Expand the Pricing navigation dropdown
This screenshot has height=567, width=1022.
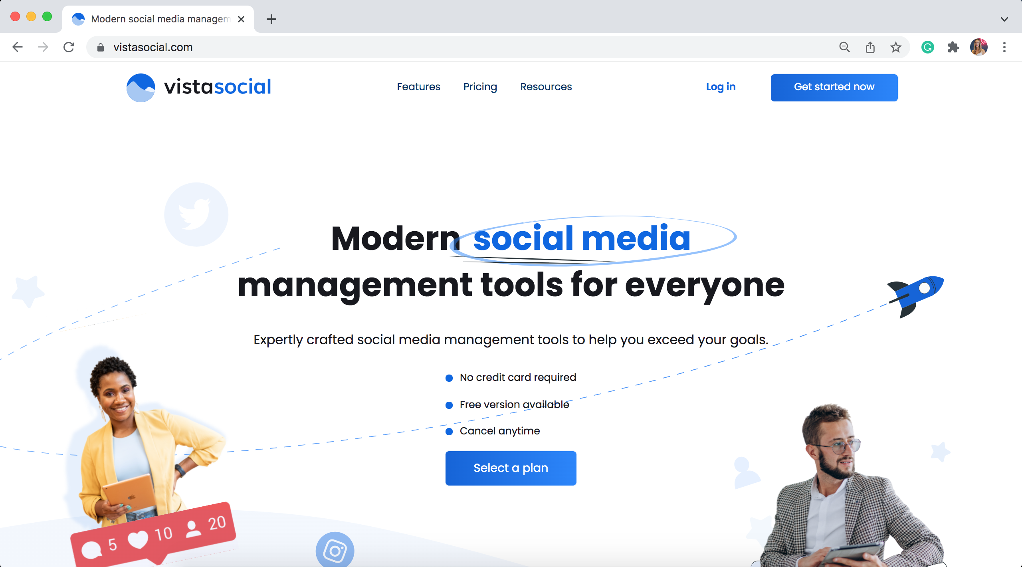pyautogui.click(x=479, y=87)
